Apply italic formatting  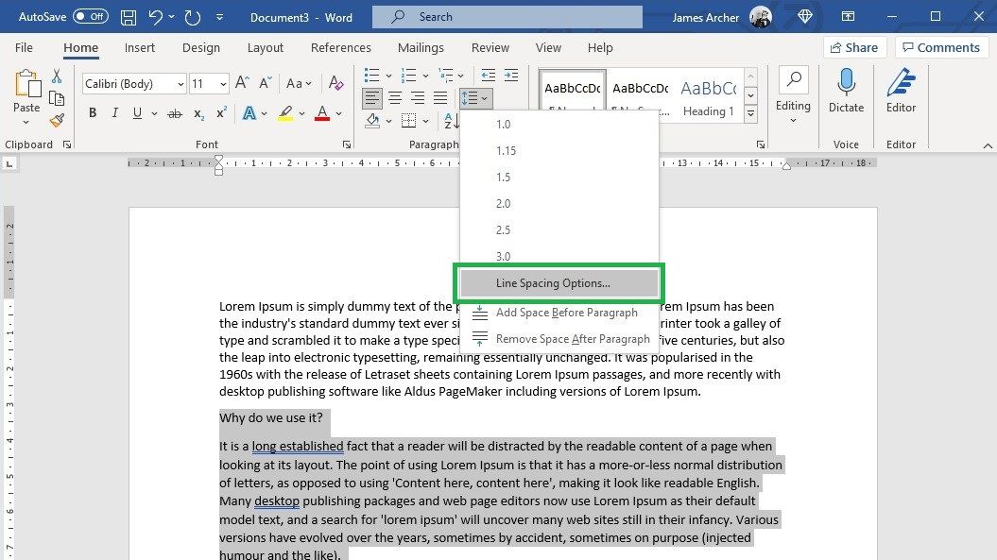click(114, 112)
